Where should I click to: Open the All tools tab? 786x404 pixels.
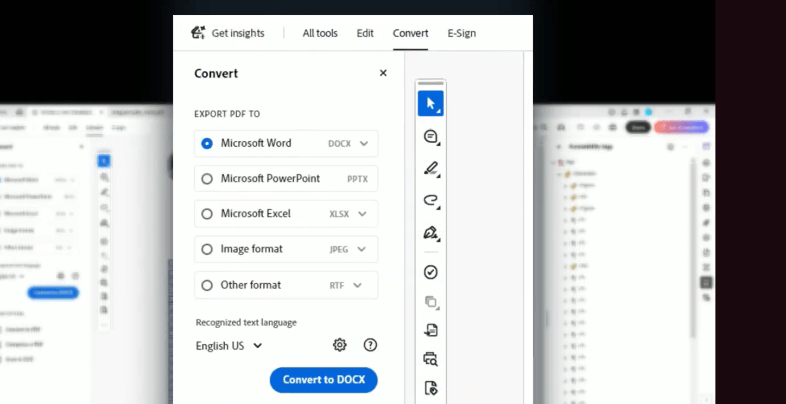[320, 33]
